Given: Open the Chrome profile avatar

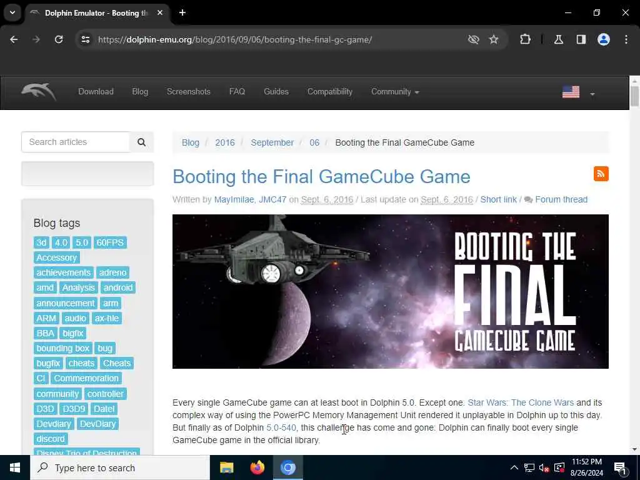Looking at the screenshot, I should tap(604, 39).
